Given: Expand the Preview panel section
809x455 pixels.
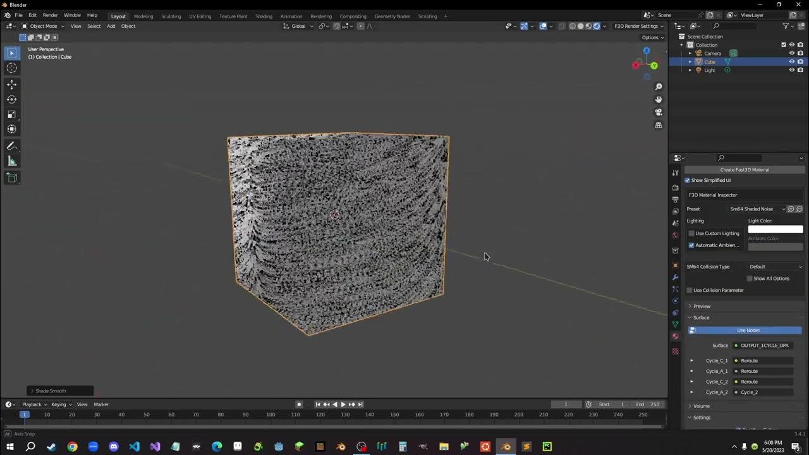Looking at the screenshot, I should tap(702, 306).
